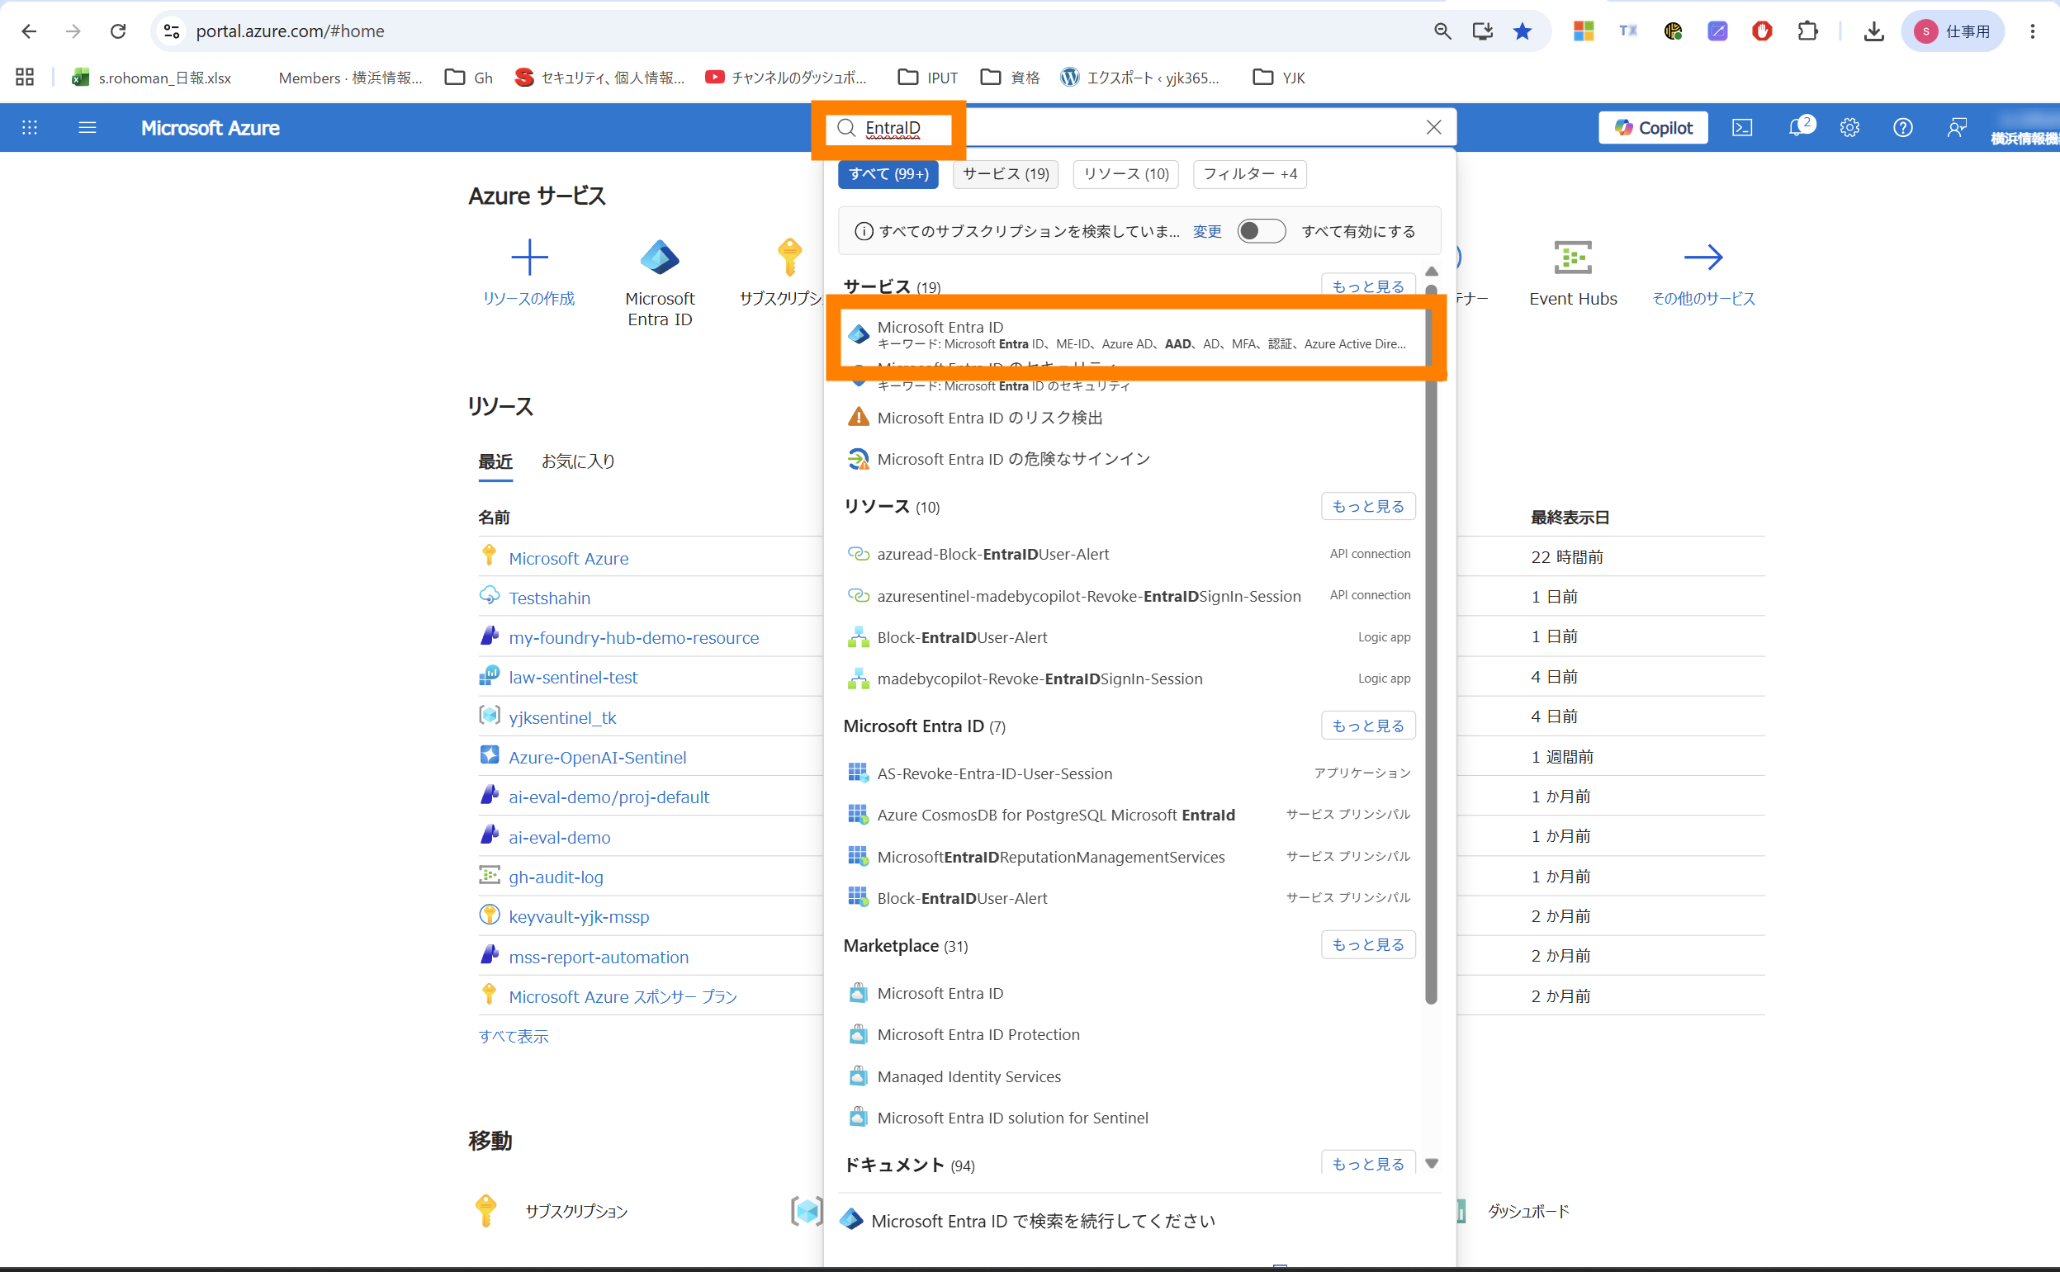
Task: Open the IPUT bookmark folder
Action: click(x=928, y=78)
